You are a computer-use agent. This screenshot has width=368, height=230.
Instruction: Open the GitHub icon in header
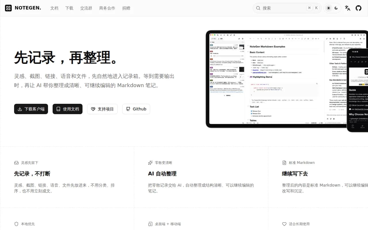pyautogui.click(x=359, y=8)
